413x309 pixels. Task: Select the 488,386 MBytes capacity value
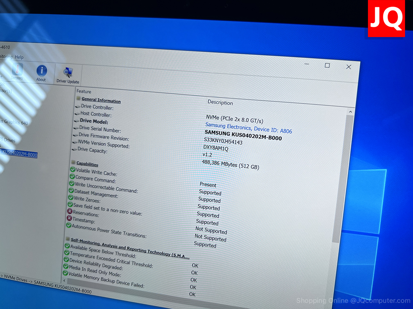coord(230,164)
